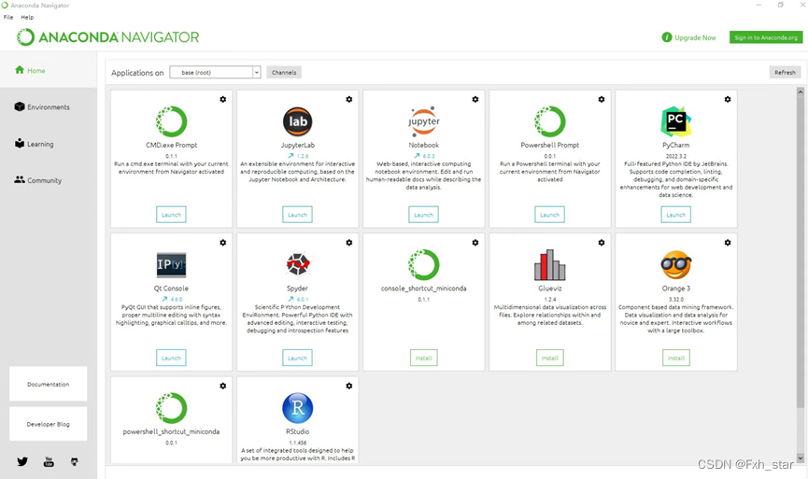Click Upgrade Now link
The image size is (808, 479).
pyautogui.click(x=689, y=37)
